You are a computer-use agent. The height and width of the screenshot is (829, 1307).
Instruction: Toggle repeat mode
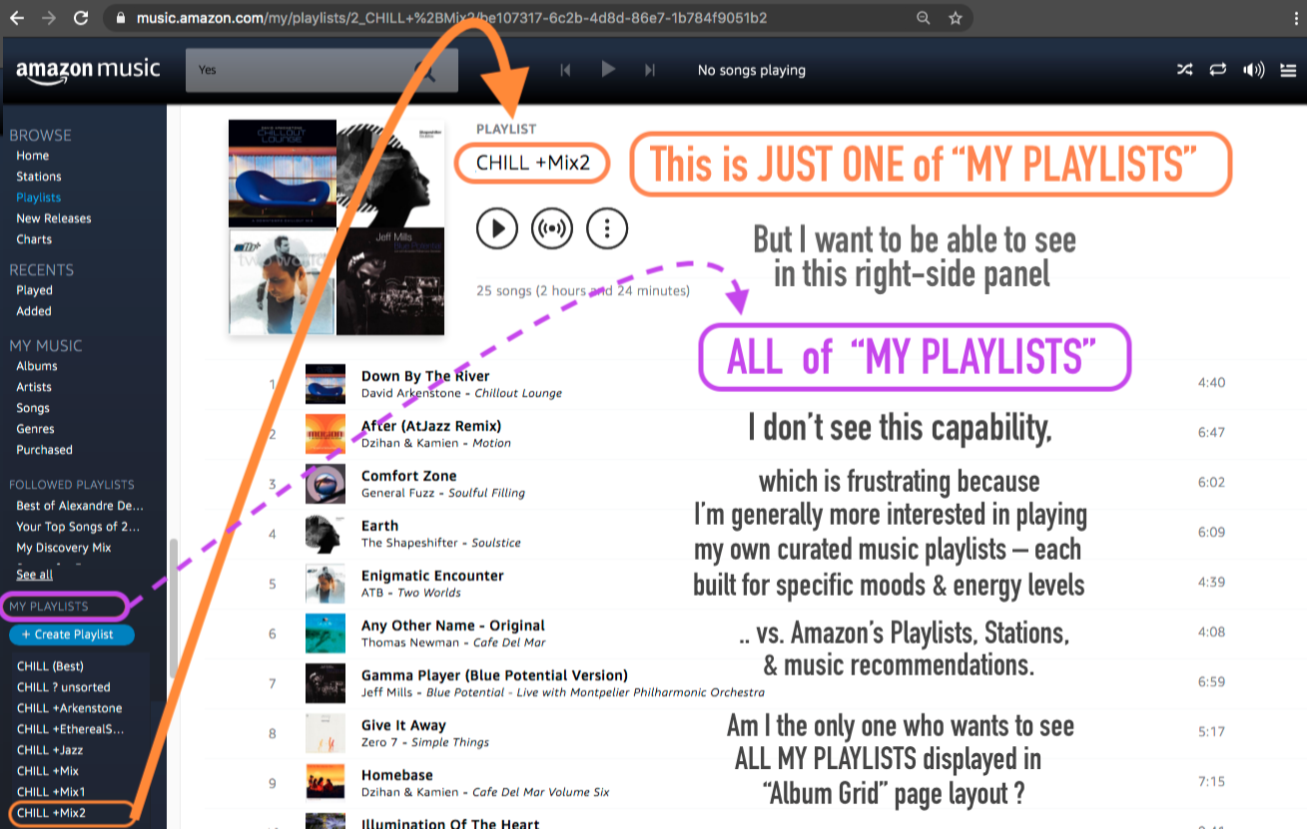point(1218,70)
